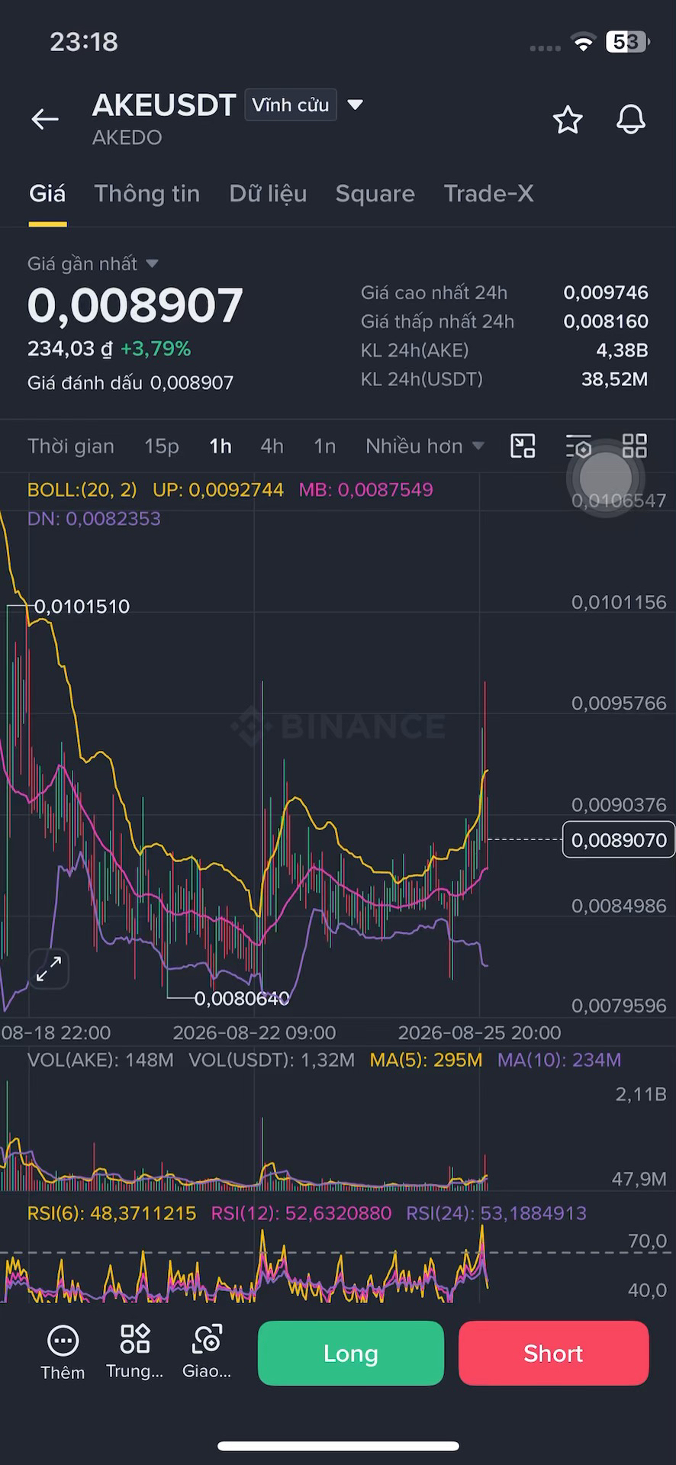The height and width of the screenshot is (1465, 676).
Task: Tap the red Short button
Action: (554, 1353)
